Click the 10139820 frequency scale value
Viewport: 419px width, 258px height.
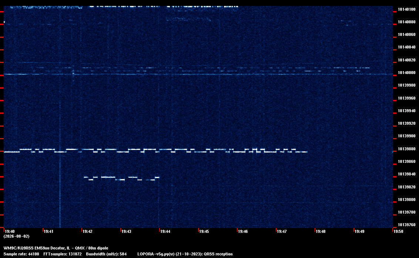pos(406,187)
